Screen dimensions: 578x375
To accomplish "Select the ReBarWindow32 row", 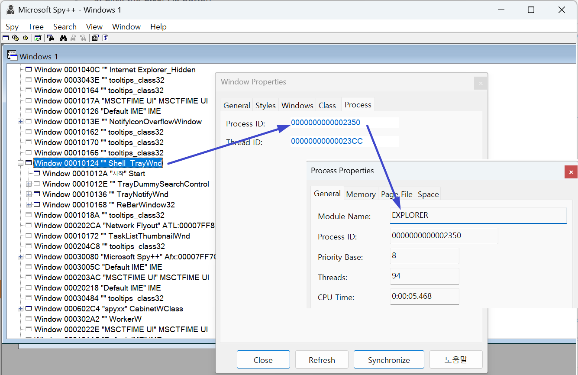I will tap(108, 205).
